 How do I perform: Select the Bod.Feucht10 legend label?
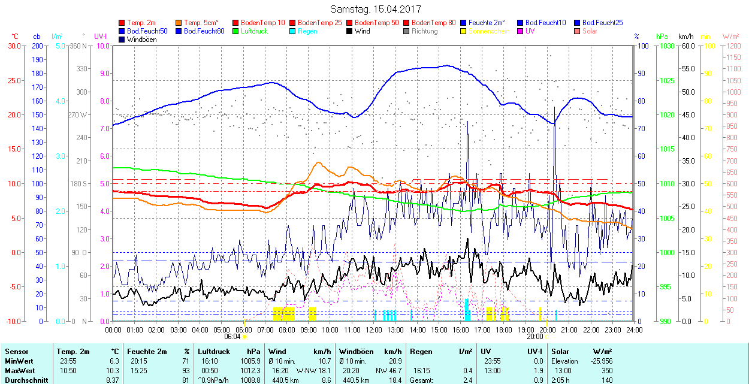tap(546, 23)
